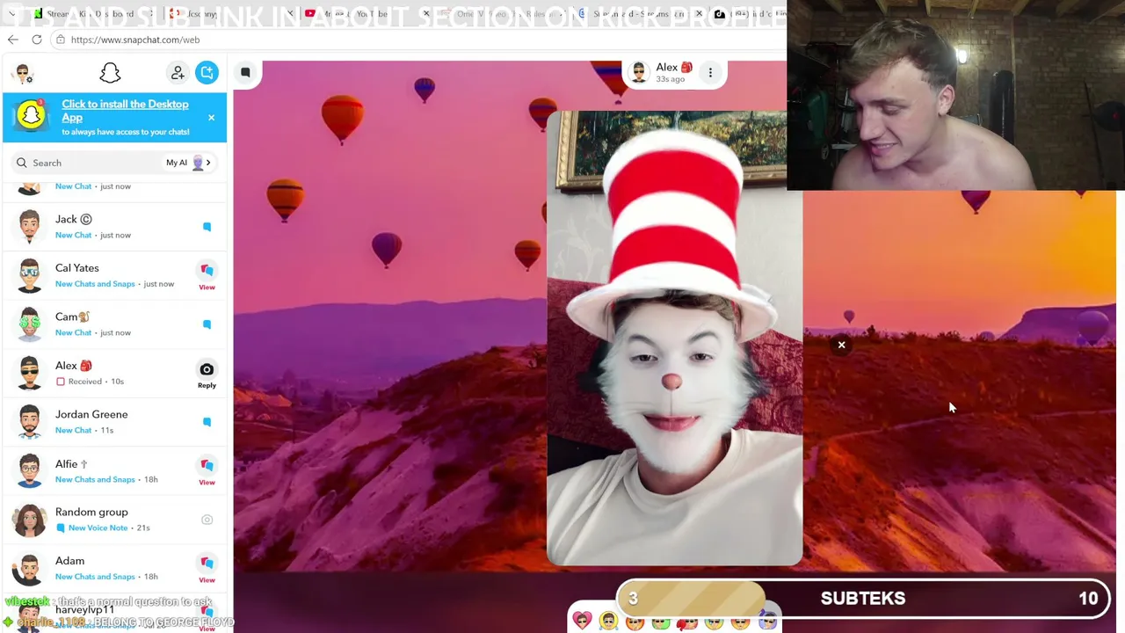Select the Alfie conversation
The image size is (1125, 633).
(114, 470)
